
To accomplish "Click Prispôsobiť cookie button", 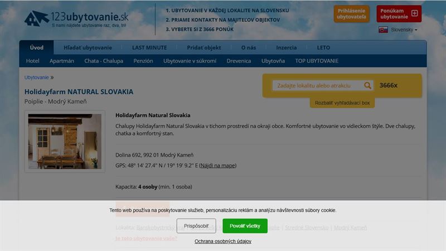I will (x=196, y=226).
